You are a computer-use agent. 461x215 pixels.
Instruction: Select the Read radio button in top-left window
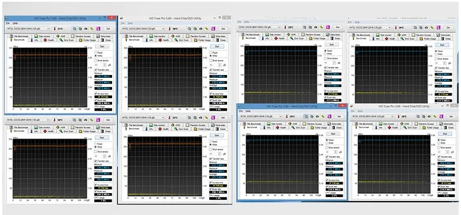tap(98, 52)
